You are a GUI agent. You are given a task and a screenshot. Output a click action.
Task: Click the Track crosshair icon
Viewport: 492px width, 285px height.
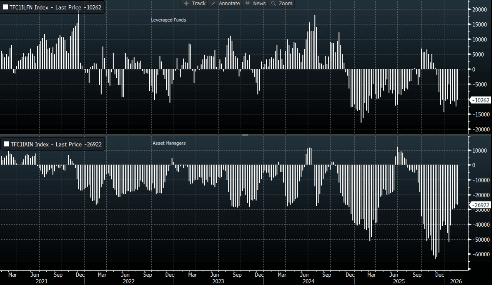(186, 3)
